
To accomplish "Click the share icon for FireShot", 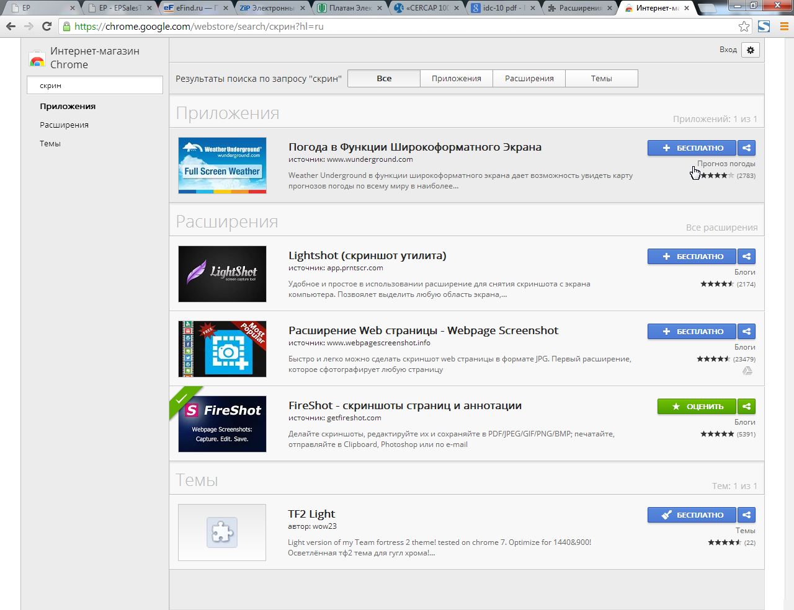I will click(x=747, y=407).
